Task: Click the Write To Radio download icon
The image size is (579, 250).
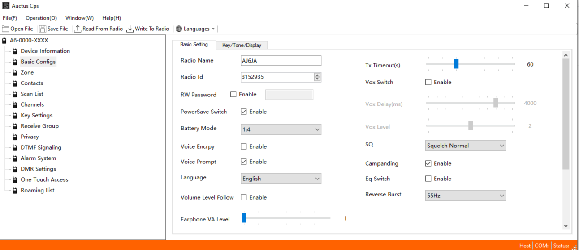Action: [130, 29]
